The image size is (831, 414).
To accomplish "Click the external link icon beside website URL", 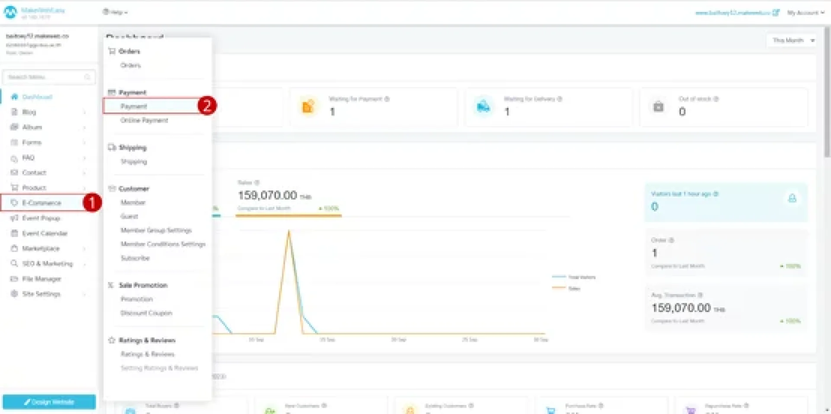I will (x=776, y=13).
